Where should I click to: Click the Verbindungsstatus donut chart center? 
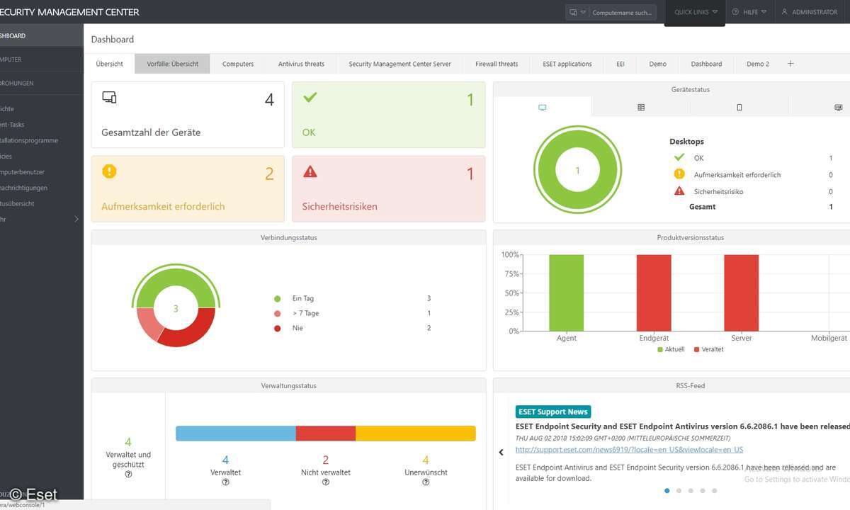(x=176, y=309)
